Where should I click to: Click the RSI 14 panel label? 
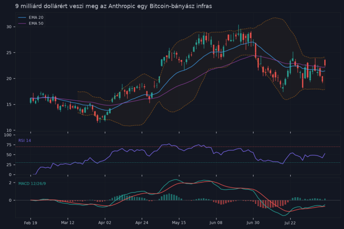coord(25,140)
